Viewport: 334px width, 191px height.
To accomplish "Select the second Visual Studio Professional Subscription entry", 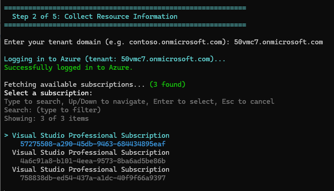I will (91, 153).
